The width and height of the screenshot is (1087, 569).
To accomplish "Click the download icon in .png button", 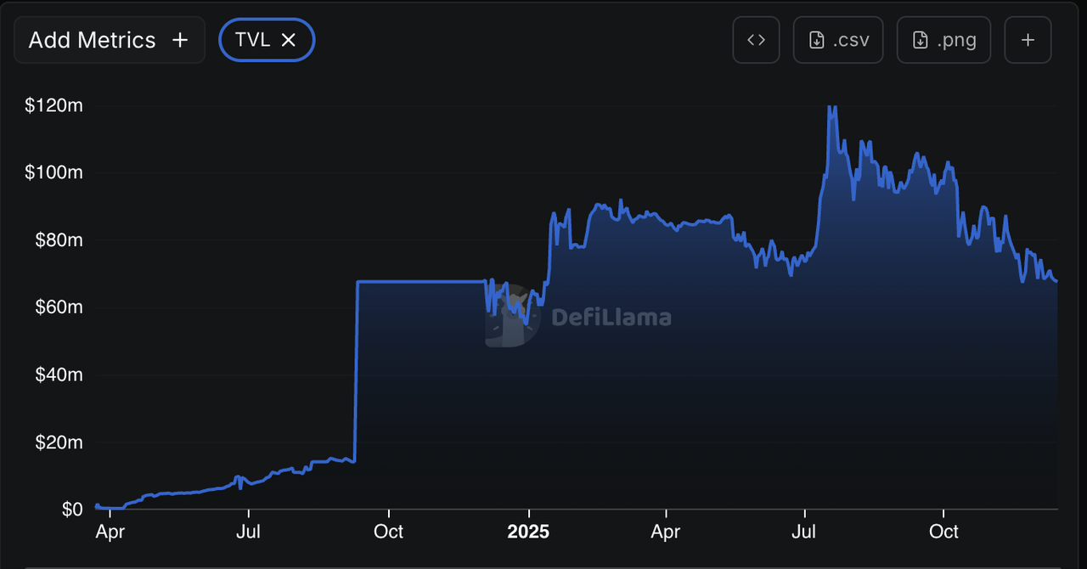I will [921, 40].
